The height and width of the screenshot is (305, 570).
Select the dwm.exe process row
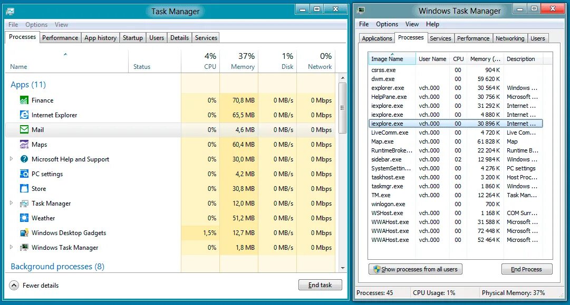pos(456,79)
